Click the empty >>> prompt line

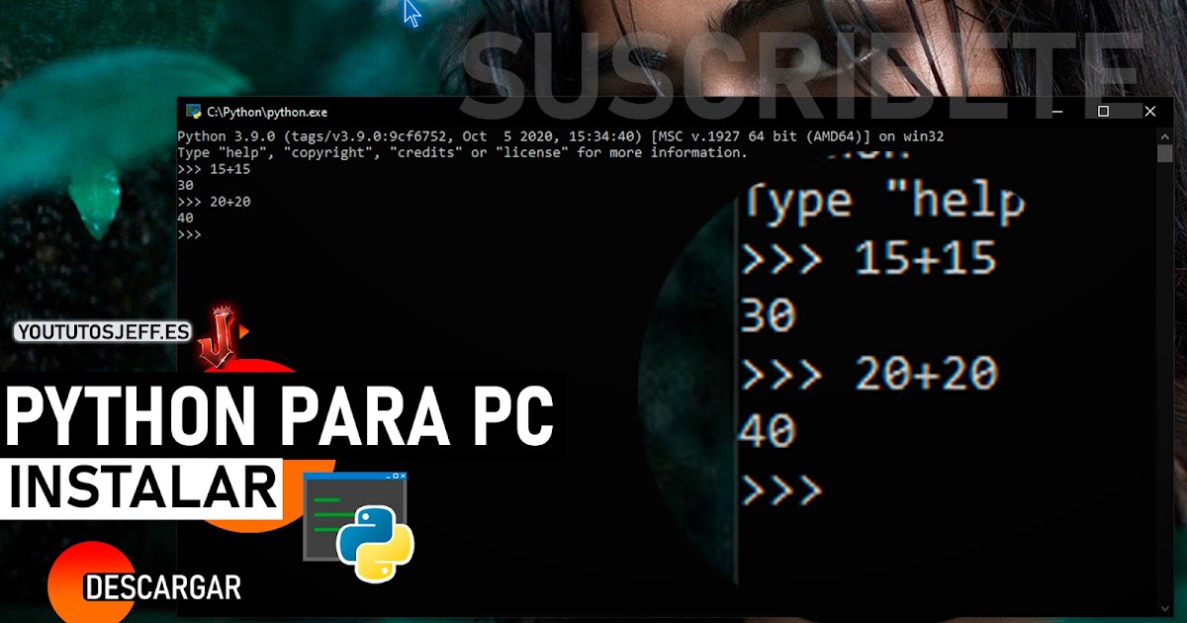188,232
